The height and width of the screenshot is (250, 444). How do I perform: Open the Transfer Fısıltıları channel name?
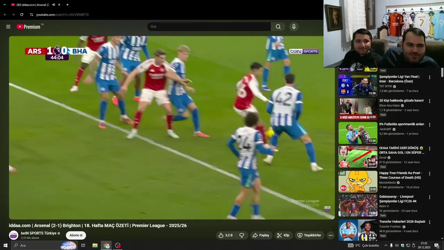tap(390, 227)
